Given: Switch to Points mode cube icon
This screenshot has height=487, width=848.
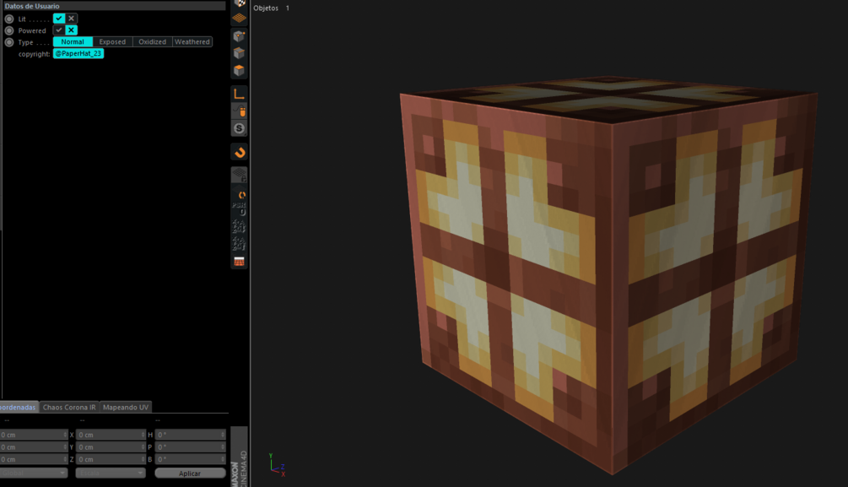Looking at the screenshot, I should point(239,36).
